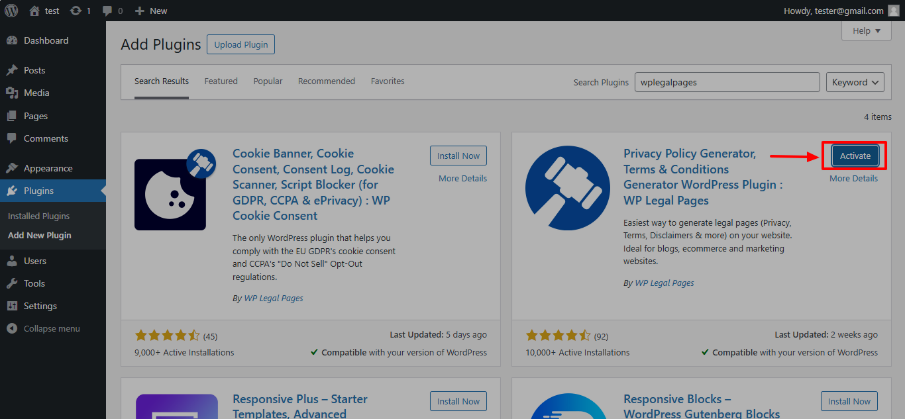Switch to the Featured tab
The width and height of the screenshot is (905, 419).
(x=221, y=81)
